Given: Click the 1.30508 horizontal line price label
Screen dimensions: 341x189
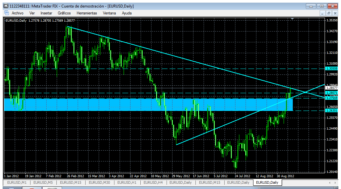Looking at the screenshot, I should point(331,69).
